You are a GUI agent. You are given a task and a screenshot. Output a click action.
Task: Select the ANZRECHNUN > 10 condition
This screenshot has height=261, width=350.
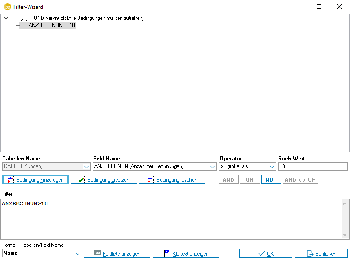point(52,26)
